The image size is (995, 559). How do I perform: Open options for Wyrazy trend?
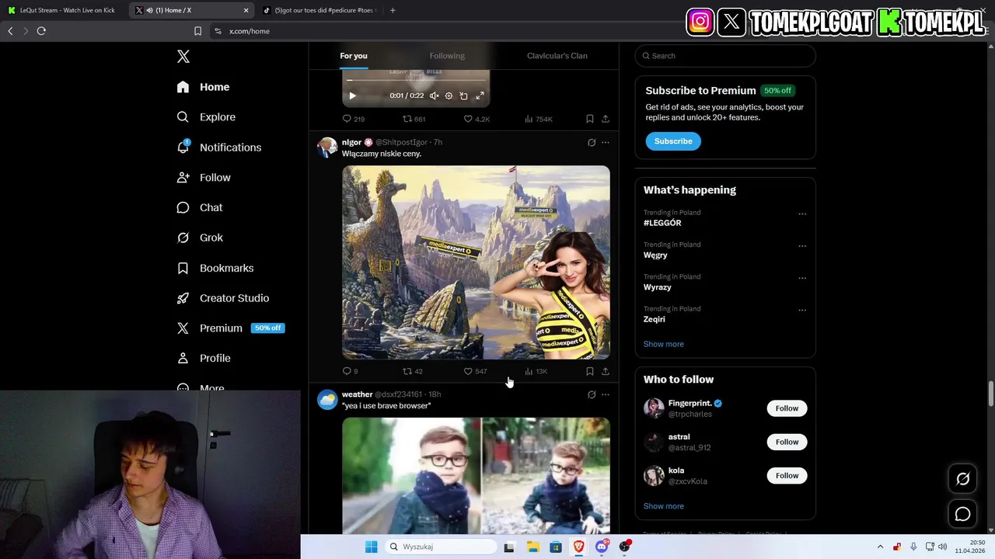(x=802, y=277)
